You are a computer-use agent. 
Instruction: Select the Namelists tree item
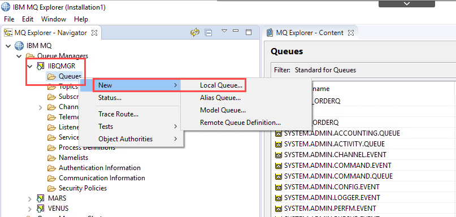click(73, 158)
